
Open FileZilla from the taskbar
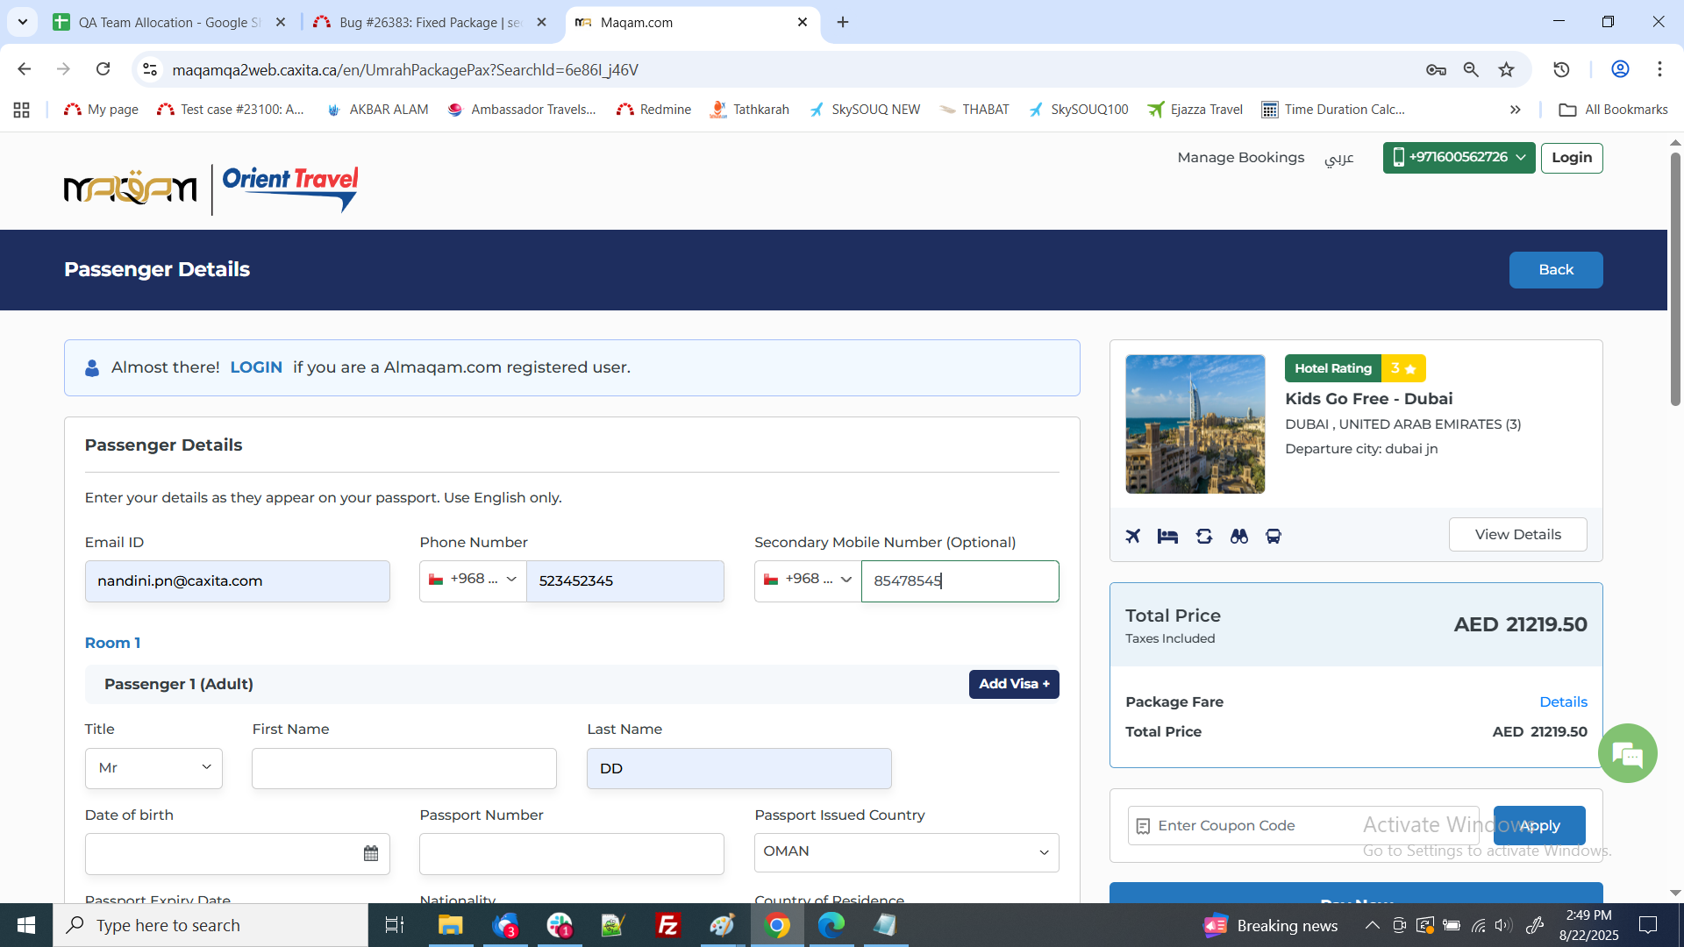667,925
